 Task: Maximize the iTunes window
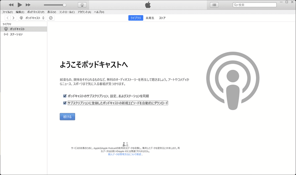[287, 2]
